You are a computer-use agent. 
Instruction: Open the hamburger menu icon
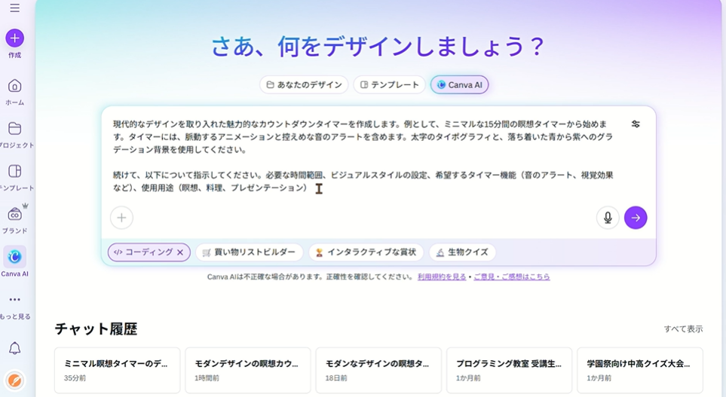15,8
